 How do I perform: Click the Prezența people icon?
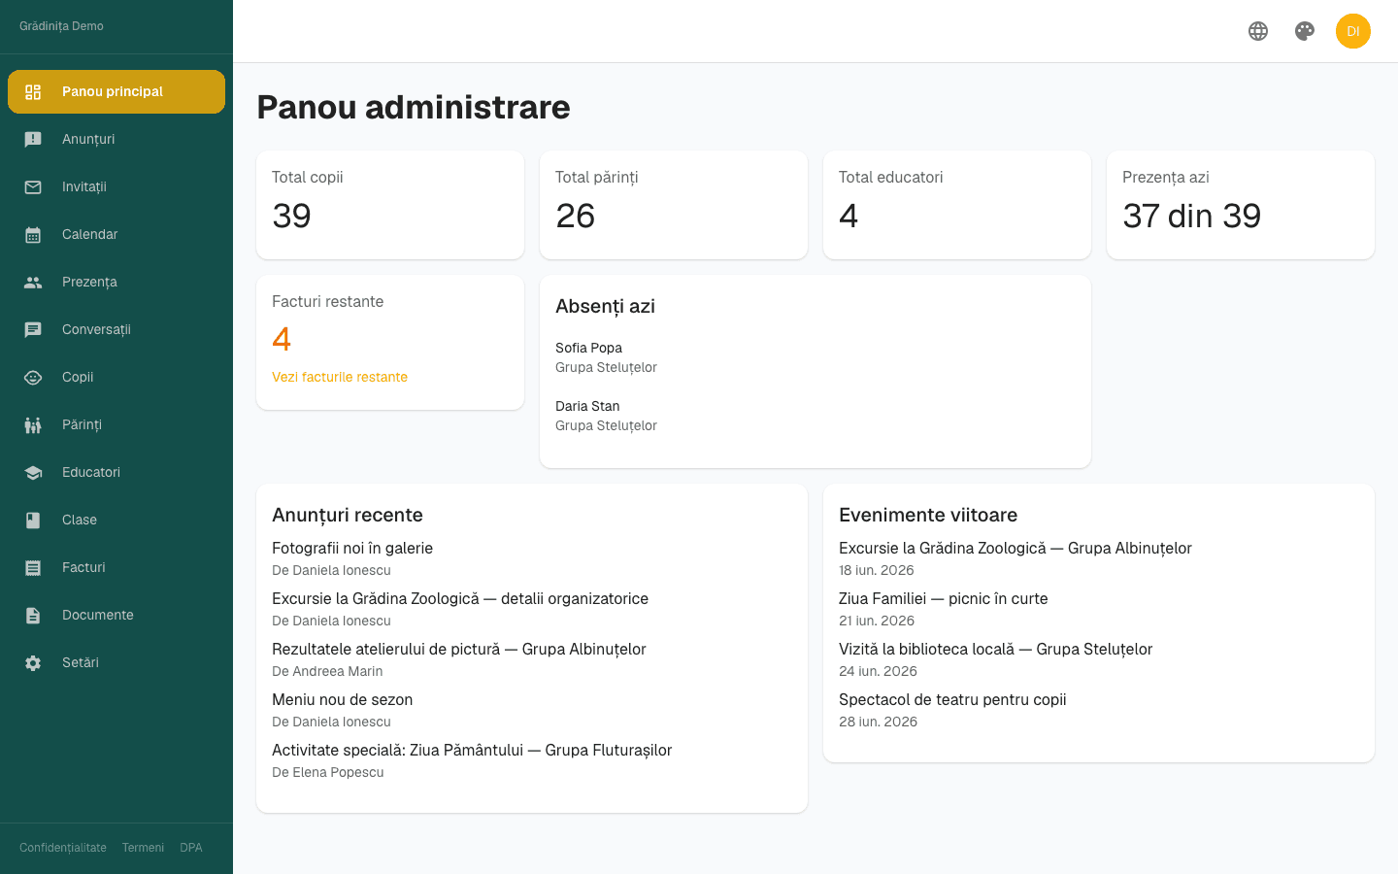33,282
